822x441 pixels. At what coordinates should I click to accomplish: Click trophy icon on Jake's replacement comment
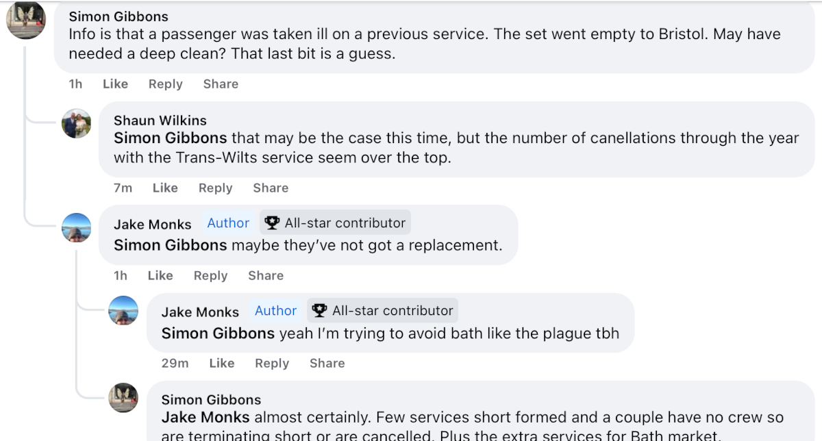click(x=273, y=223)
